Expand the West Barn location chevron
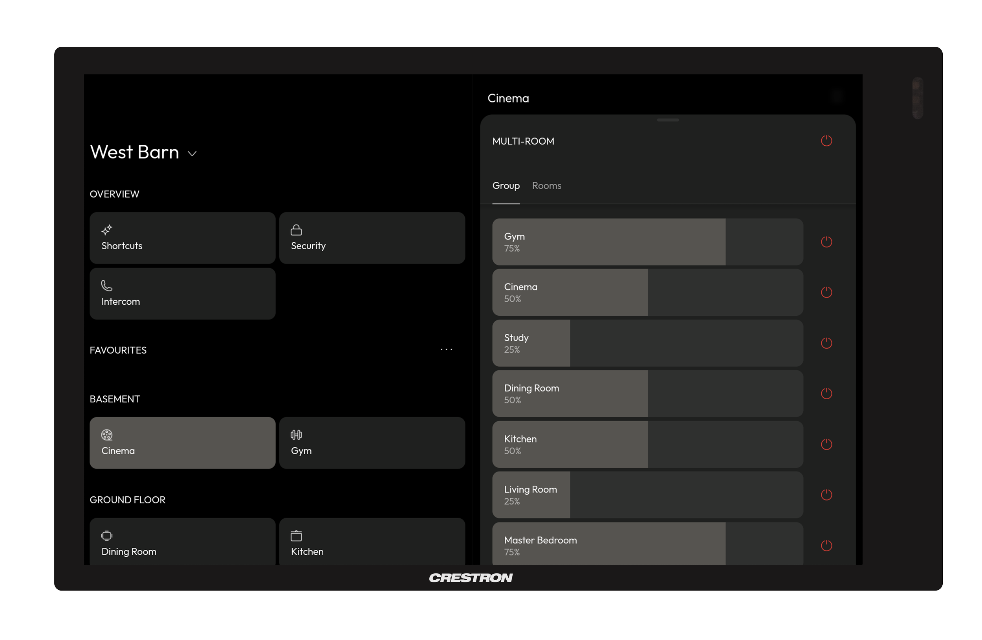 192,154
